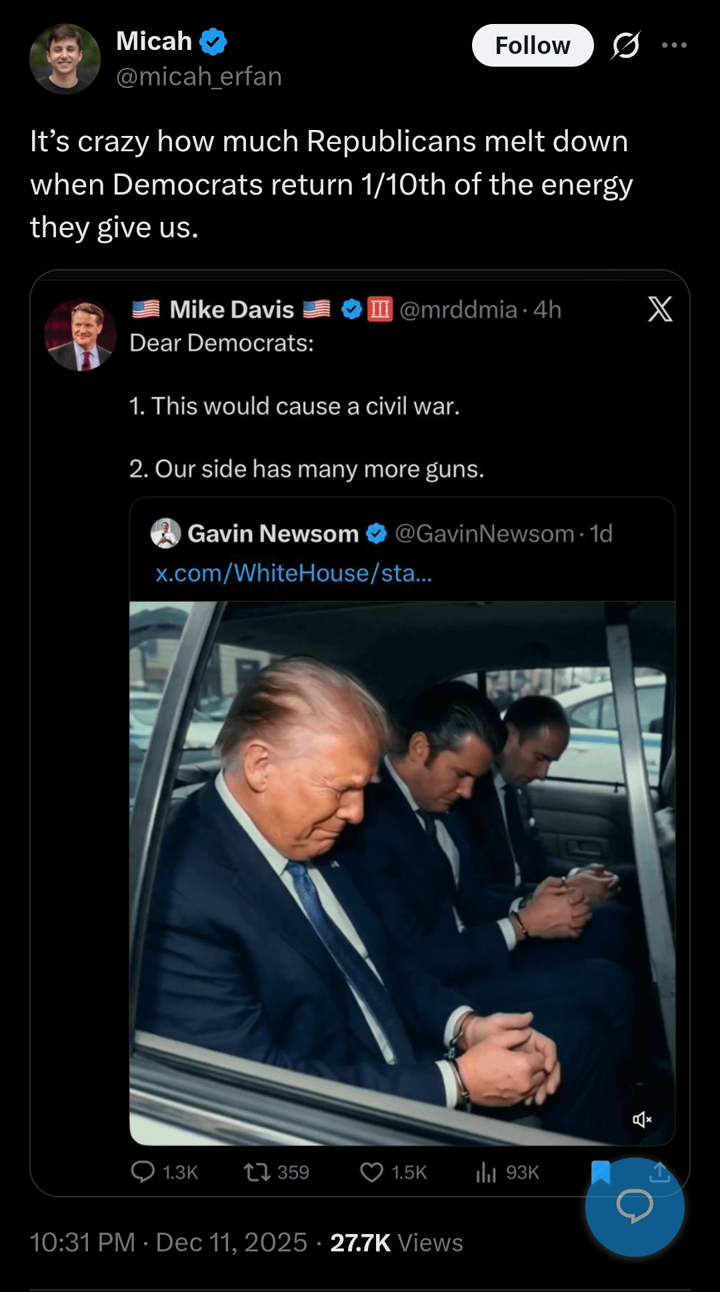Image resolution: width=720 pixels, height=1292 pixels.
Task: Like the post with the 1.5K heart icon
Action: tap(371, 1171)
